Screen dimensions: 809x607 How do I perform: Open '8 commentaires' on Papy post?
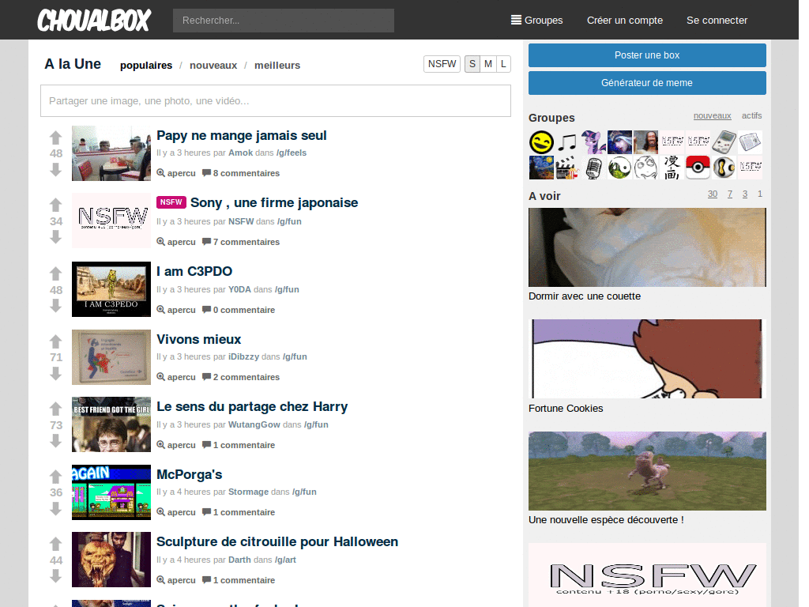click(241, 173)
